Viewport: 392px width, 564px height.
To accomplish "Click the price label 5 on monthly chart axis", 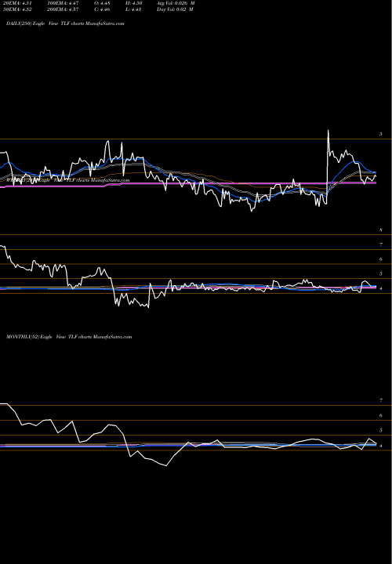I will tap(381, 431).
